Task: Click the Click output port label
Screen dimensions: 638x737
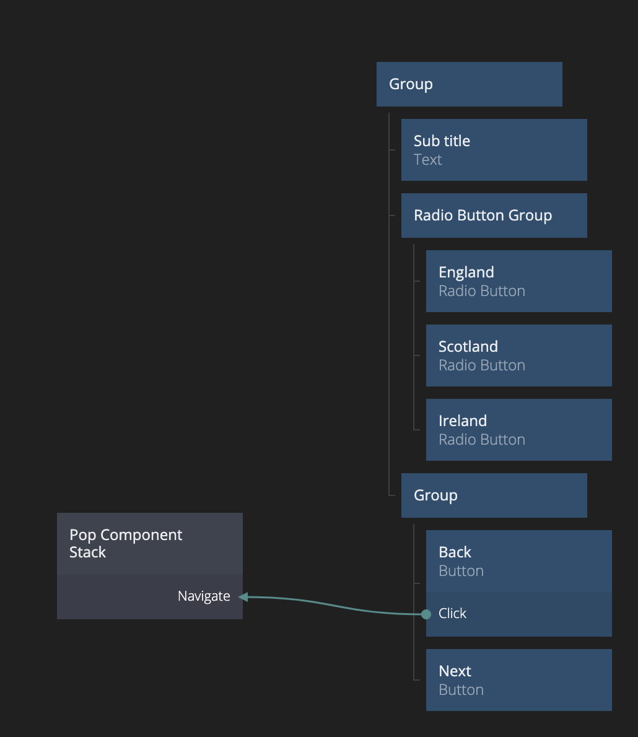Action: 452,614
